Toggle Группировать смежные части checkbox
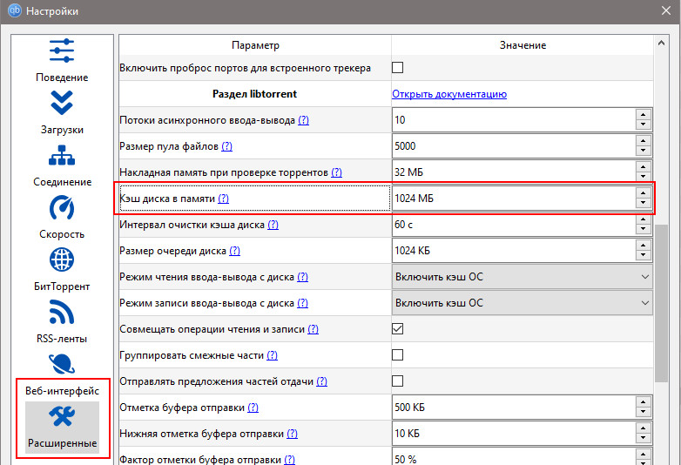The height and width of the screenshot is (465, 681). [398, 355]
